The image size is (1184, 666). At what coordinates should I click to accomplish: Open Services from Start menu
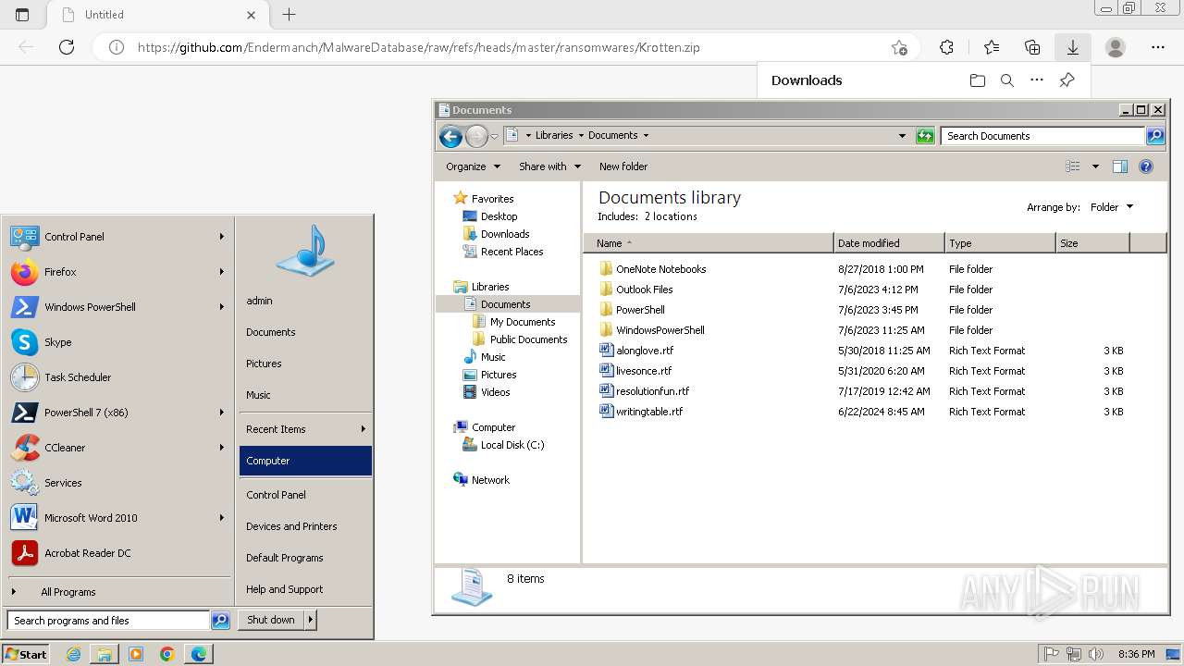[x=117, y=483]
